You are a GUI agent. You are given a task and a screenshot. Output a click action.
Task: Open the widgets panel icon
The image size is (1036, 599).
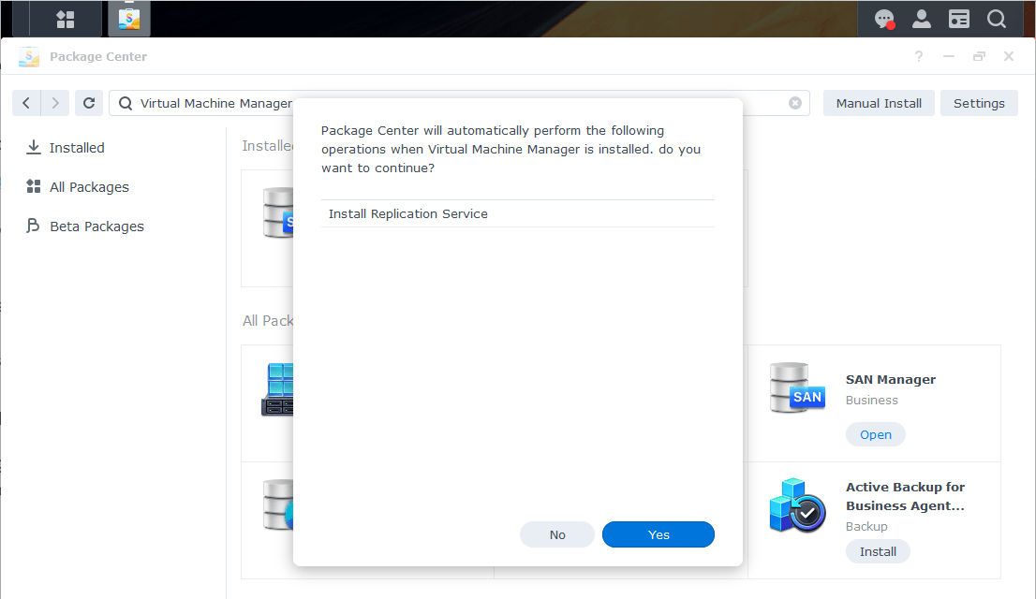tap(958, 19)
